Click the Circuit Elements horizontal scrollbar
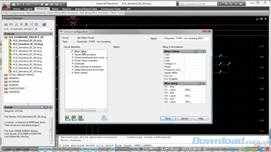Image resolution: width=271 pixels, height=152 pixels. coord(86,110)
